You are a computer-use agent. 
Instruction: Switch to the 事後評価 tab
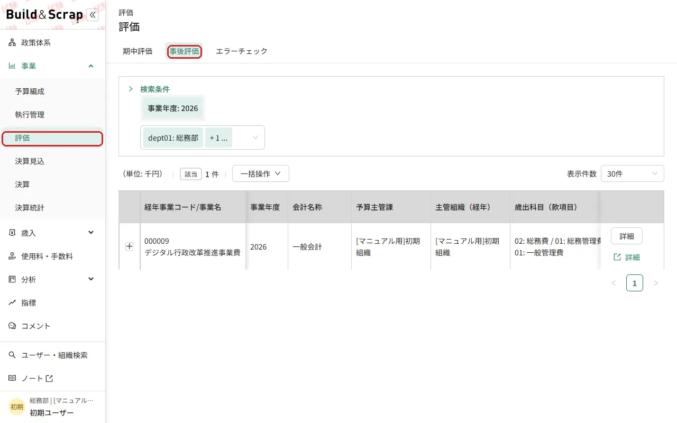click(184, 51)
